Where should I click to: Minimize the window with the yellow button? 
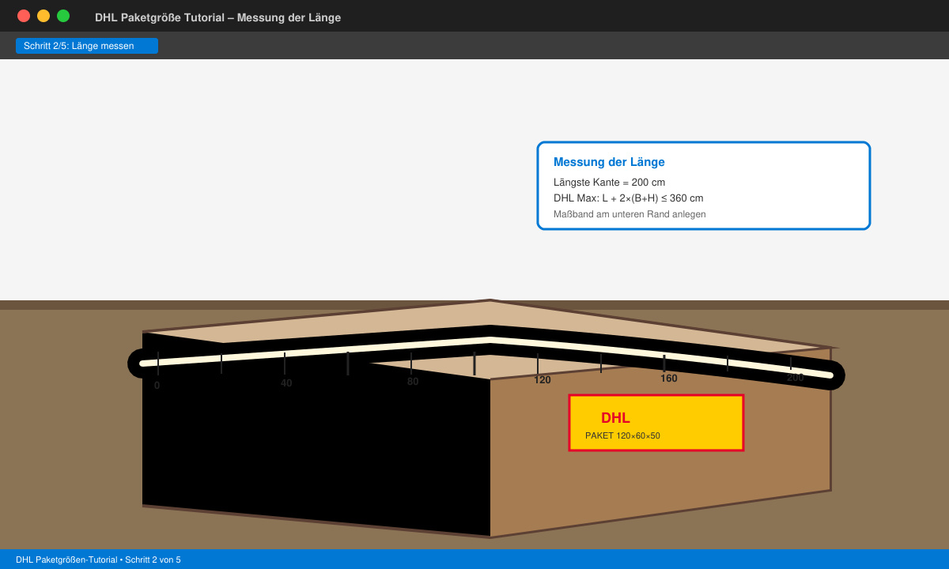point(43,16)
